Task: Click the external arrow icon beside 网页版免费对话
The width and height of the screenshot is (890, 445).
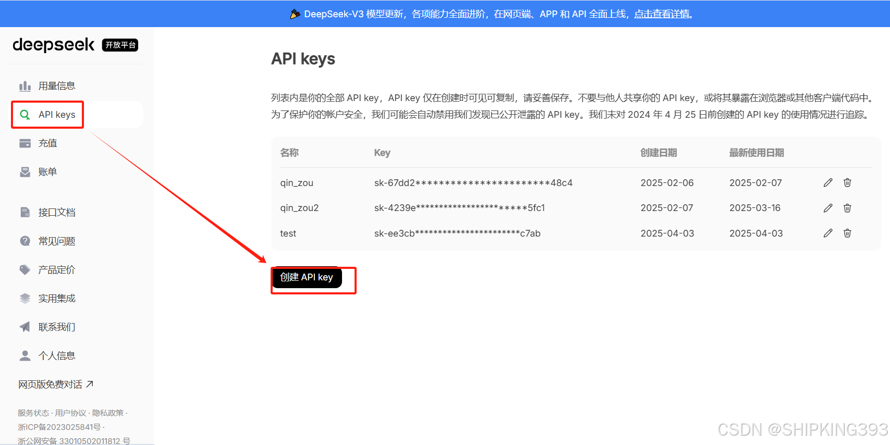Action: point(90,384)
